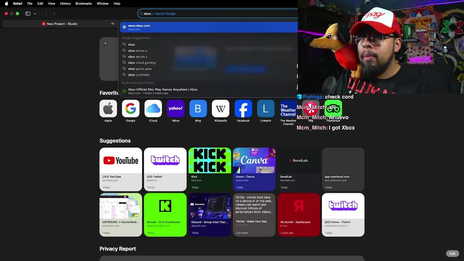Screen dimensions: 464x261
Task: Open the Bookmarks menu
Action: pos(84,4)
